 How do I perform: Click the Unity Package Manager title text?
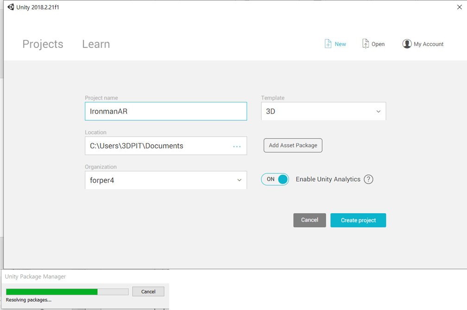coord(35,277)
